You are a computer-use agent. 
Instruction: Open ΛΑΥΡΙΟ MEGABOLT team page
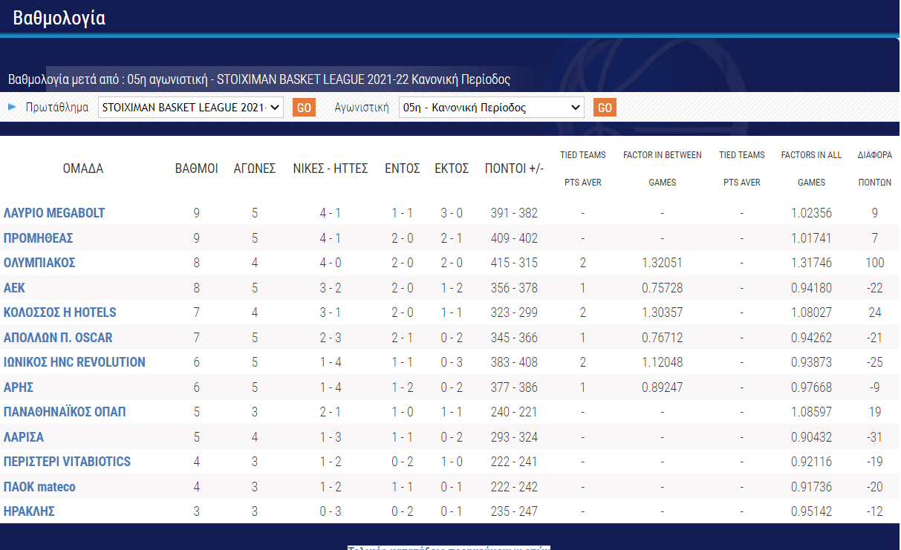pyautogui.click(x=54, y=213)
